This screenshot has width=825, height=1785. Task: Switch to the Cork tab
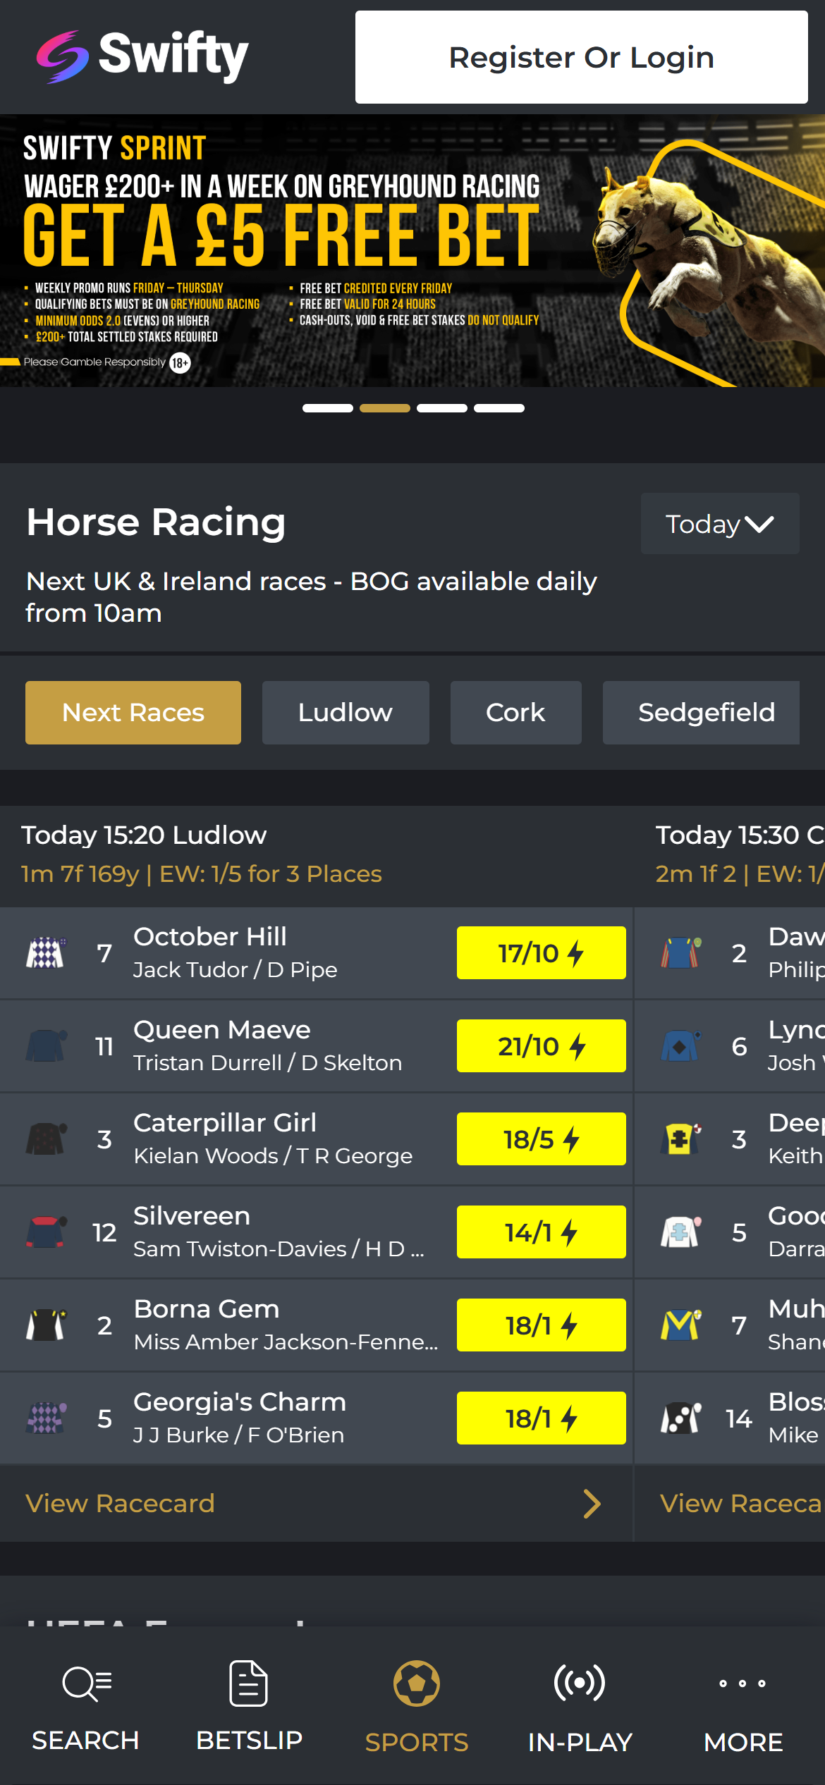click(x=515, y=713)
